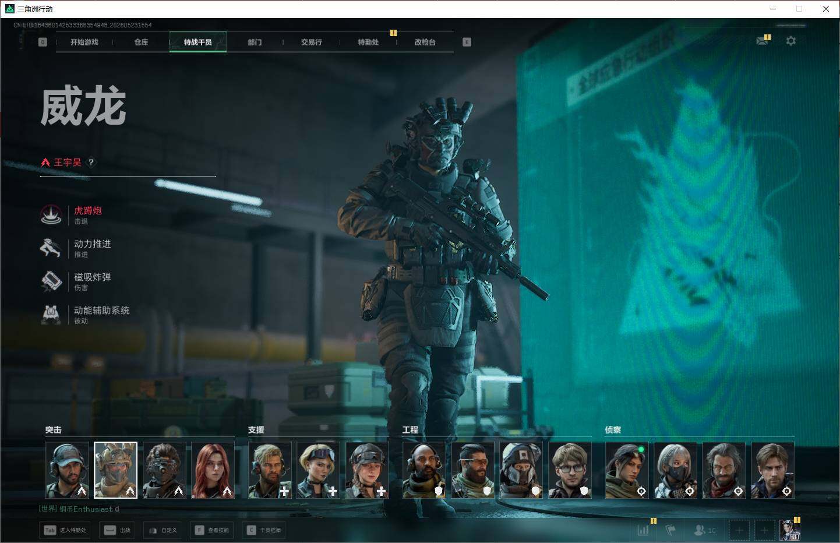
Task: Select the first 支援 operator with blond beard
Action: [x=270, y=470]
